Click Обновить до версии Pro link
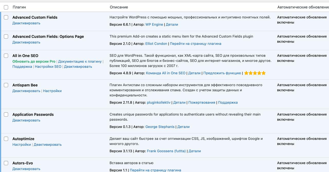329x172 pixels. 34,61
